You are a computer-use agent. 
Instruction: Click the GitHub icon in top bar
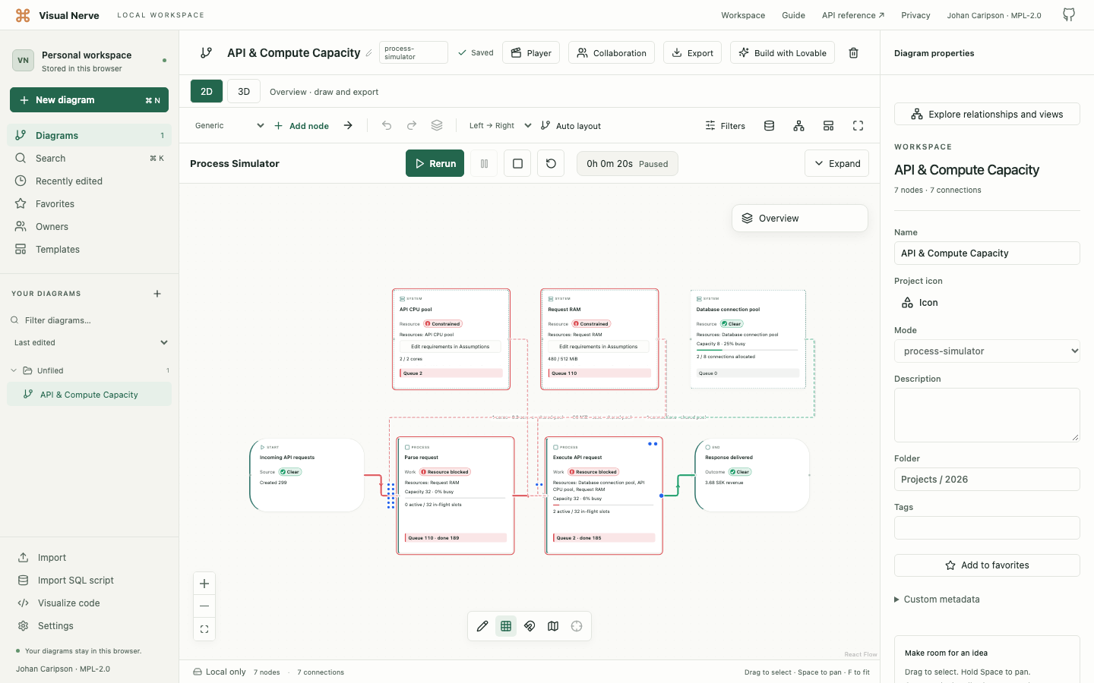[x=1069, y=15]
